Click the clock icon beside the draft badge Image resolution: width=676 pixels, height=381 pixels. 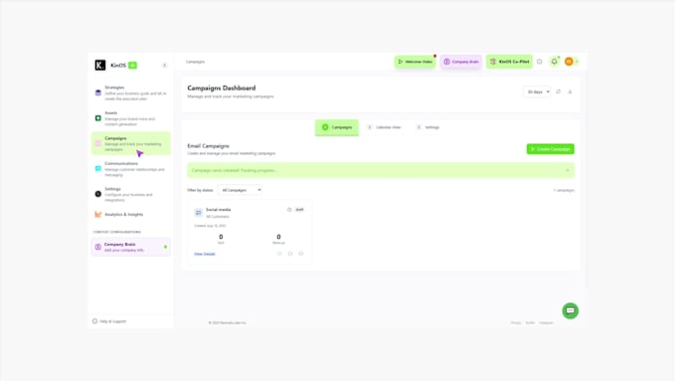point(289,210)
